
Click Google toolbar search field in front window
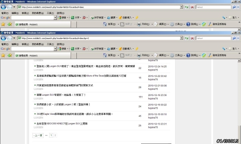[x=32, y=49]
